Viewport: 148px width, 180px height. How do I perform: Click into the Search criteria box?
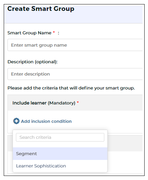coord(60,137)
